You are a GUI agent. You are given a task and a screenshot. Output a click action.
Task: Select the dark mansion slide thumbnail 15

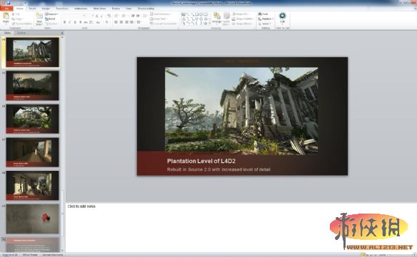[32, 85]
